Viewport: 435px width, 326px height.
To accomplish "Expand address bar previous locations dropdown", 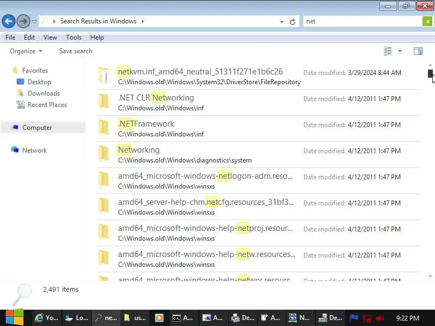I will tap(282, 22).
